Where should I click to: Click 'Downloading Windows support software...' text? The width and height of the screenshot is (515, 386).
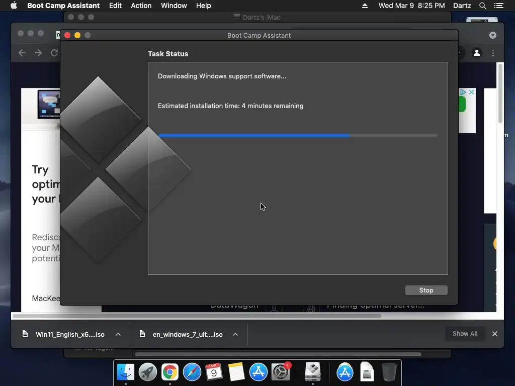(222, 76)
